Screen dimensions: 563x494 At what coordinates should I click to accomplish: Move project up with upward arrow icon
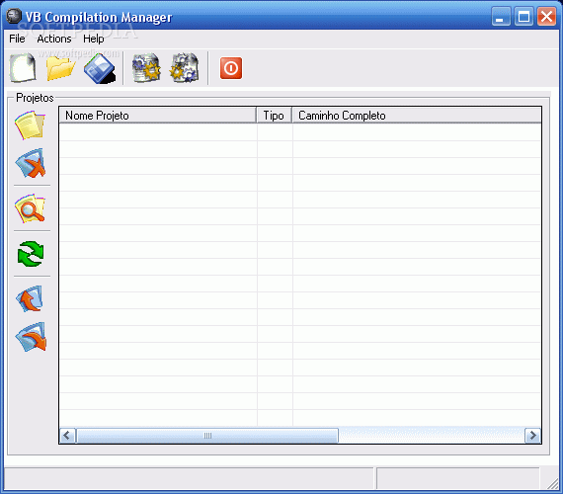point(30,299)
